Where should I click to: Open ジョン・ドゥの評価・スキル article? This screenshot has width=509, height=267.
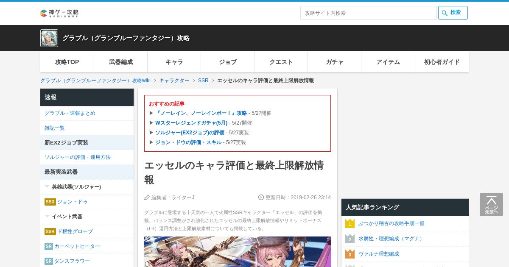click(x=188, y=142)
